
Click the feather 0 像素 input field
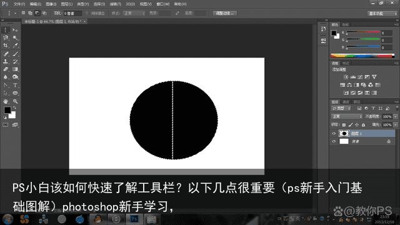click(72, 13)
